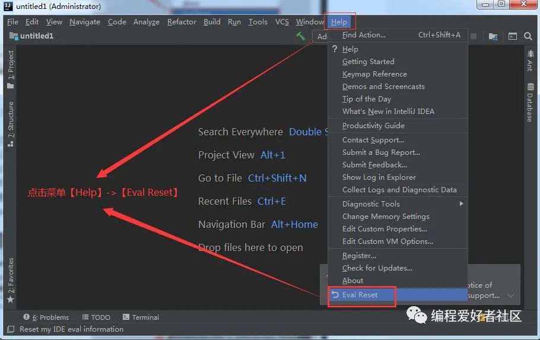
Task: Open the Edit menu
Action: [x=31, y=22]
